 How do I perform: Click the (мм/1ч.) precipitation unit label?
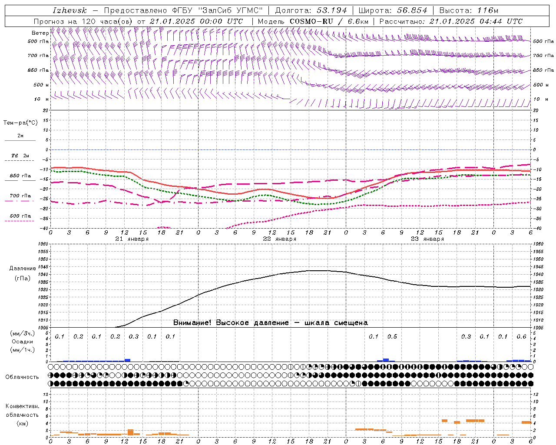(23, 350)
